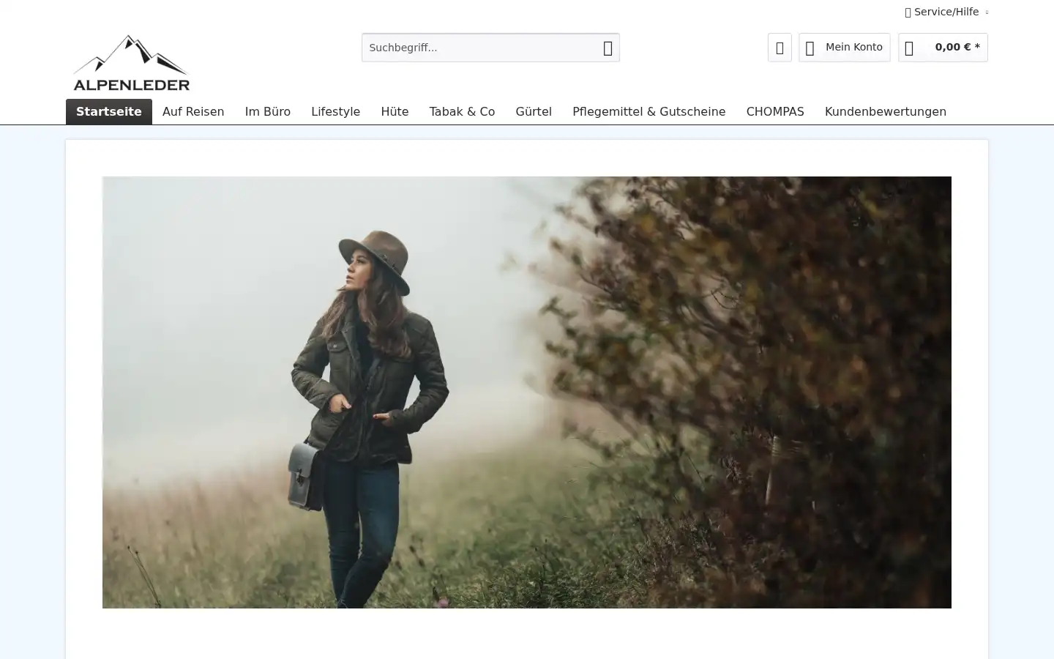This screenshot has width=1054, height=659.
Task: Select the Lifestyle menu item
Action: pyautogui.click(x=336, y=111)
